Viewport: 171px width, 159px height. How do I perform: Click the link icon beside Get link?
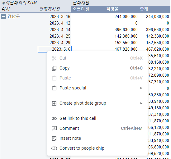54,118
